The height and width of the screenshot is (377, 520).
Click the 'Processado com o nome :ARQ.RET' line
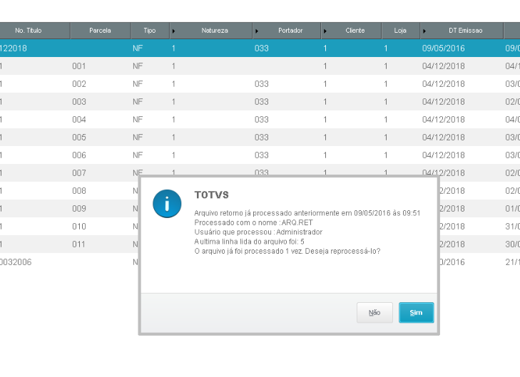pyautogui.click(x=253, y=222)
